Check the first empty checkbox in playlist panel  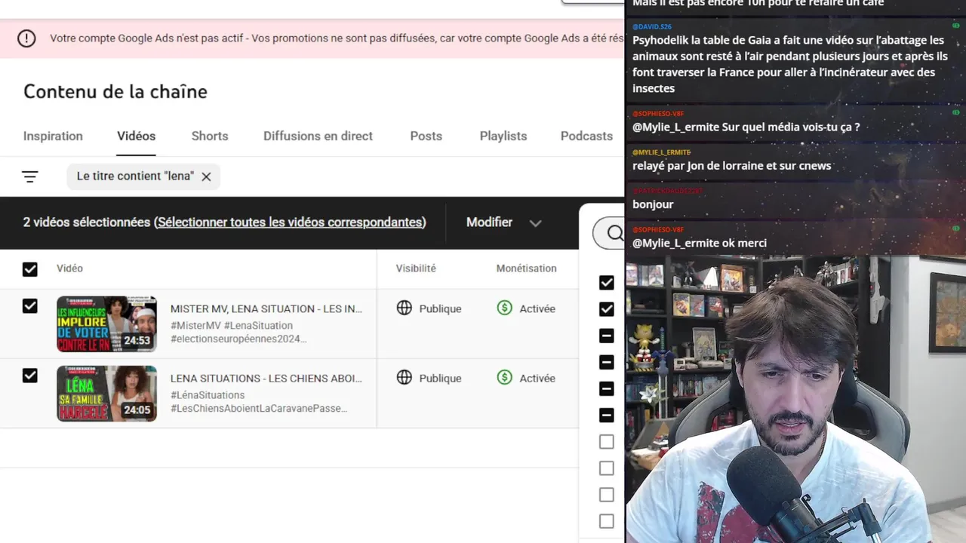(x=606, y=441)
